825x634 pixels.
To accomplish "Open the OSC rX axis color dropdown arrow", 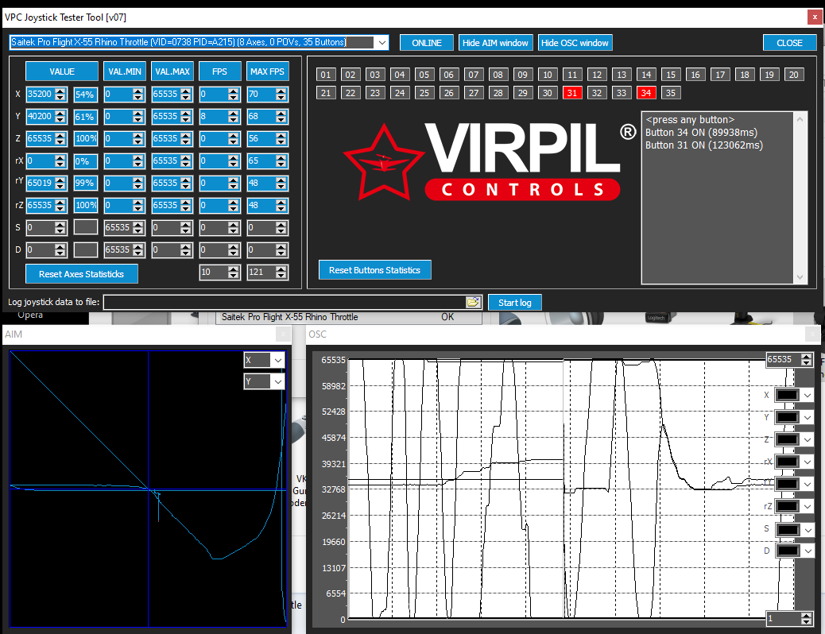I will pos(807,462).
